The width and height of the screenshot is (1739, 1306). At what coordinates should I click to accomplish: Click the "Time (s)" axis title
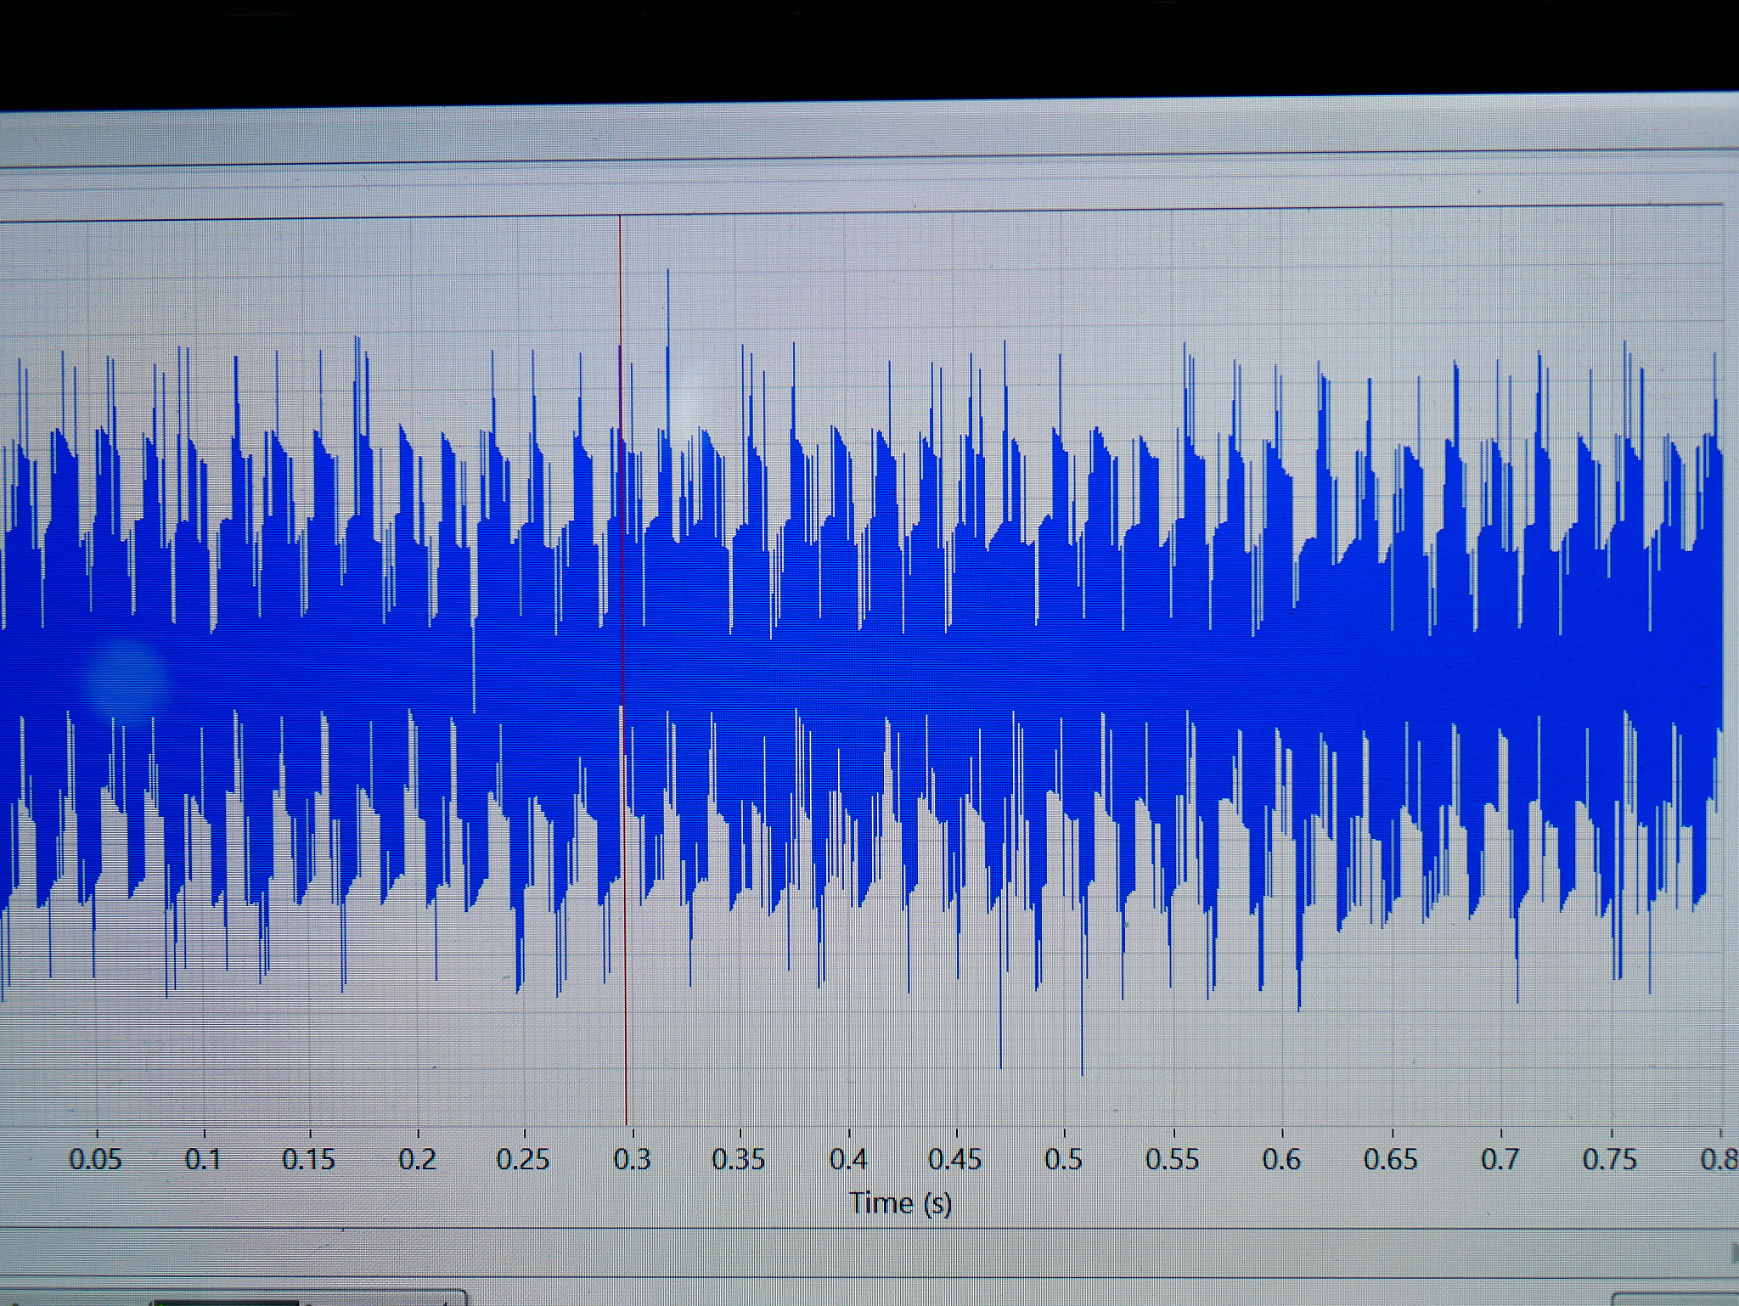pyautogui.click(x=901, y=1202)
